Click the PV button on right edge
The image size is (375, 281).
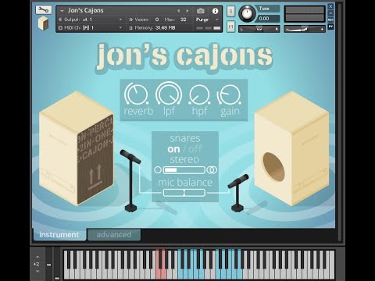tap(330, 27)
